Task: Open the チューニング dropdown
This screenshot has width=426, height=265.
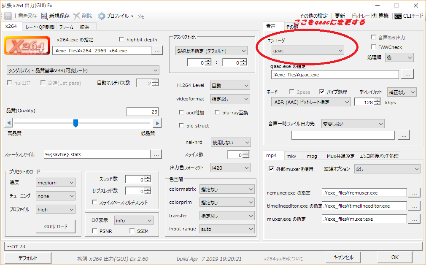Action: point(56,196)
